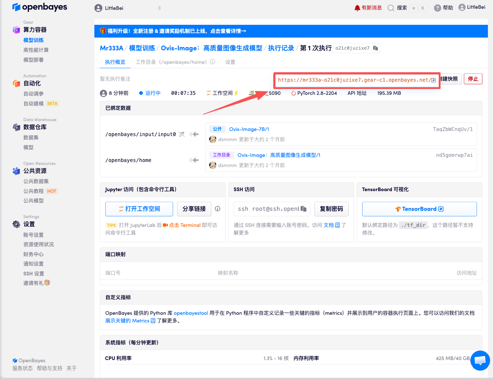Go to 高性能计算 in the sidebar
493x379 pixels.
click(36, 50)
